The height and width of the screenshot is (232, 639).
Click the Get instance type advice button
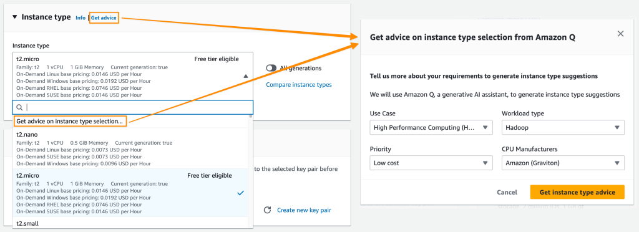(577, 192)
